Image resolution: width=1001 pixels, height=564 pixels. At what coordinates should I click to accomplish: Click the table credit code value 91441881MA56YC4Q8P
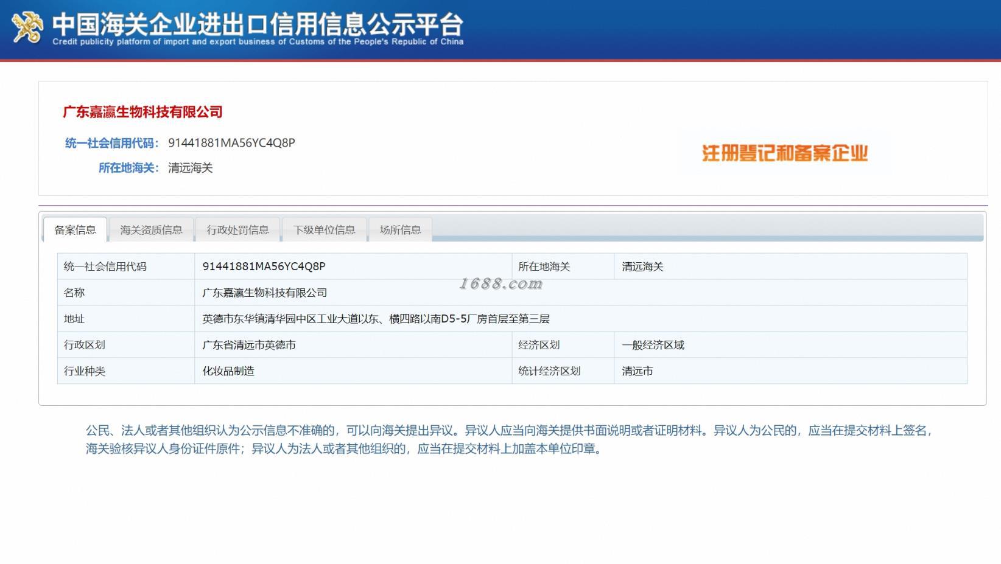click(264, 266)
